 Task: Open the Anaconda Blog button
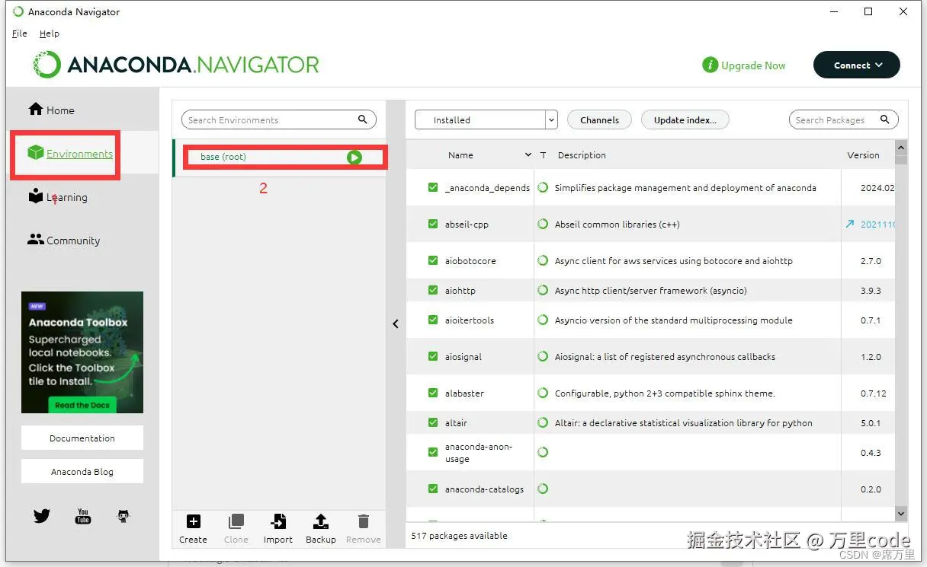(82, 471)
